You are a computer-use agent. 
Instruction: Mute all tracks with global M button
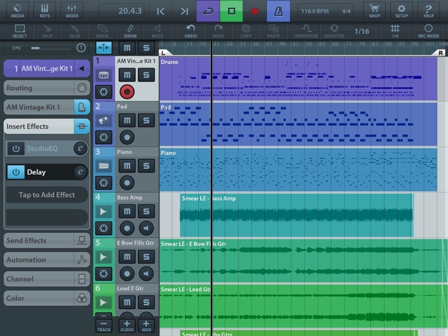coord(127,48)
